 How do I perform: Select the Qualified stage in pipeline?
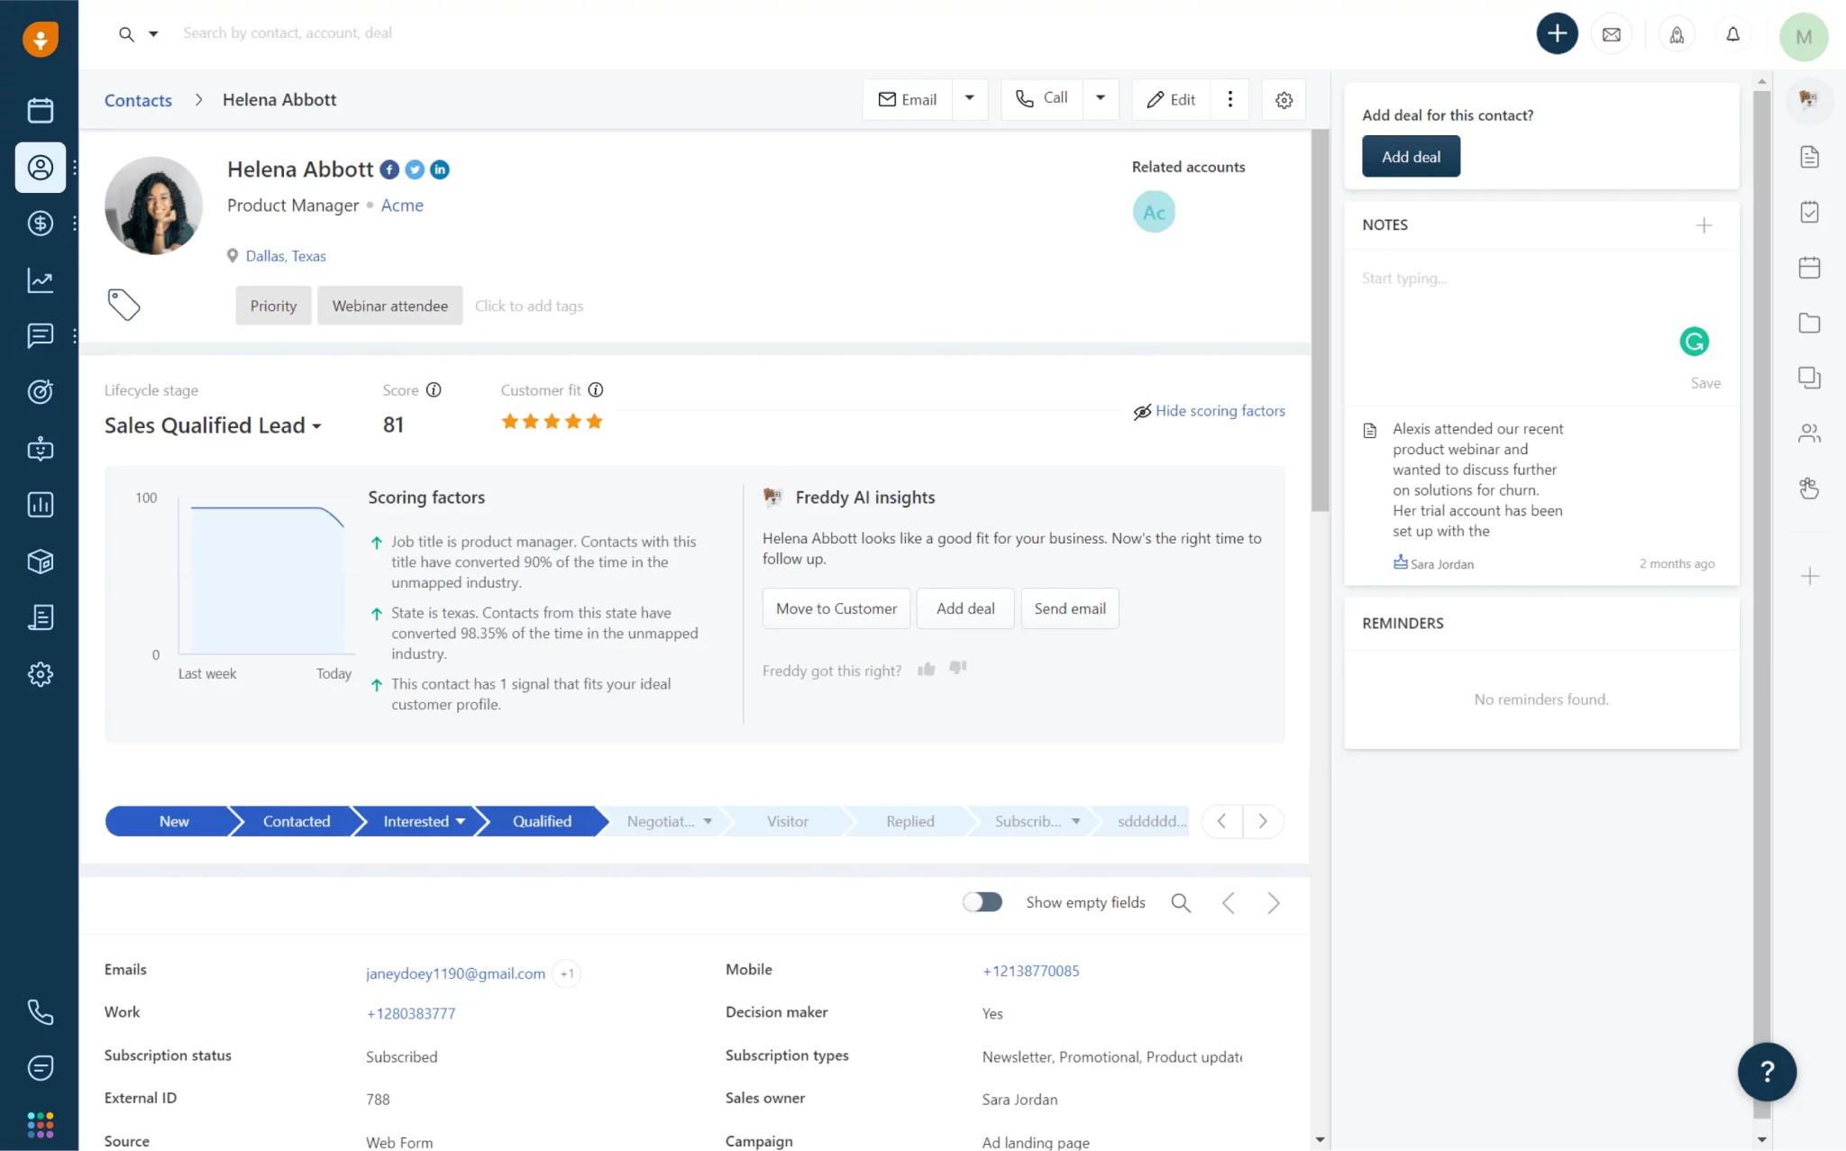pos(542,821)
